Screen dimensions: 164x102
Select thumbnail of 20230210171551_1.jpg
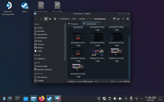tap(97, 52)
